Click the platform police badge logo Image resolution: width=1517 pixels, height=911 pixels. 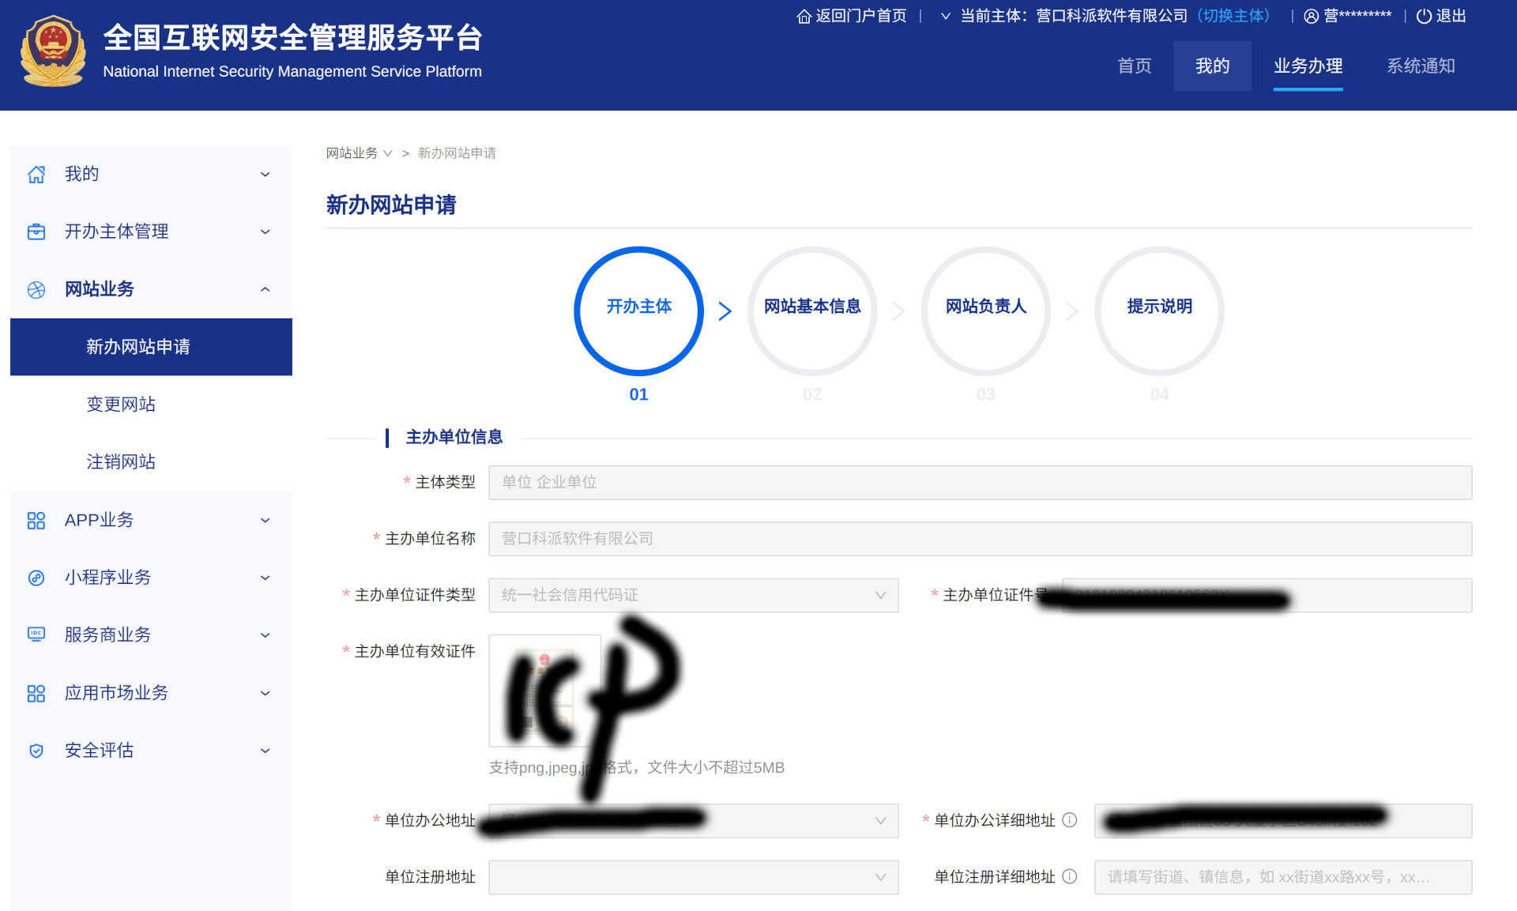(x=52, y=51)
